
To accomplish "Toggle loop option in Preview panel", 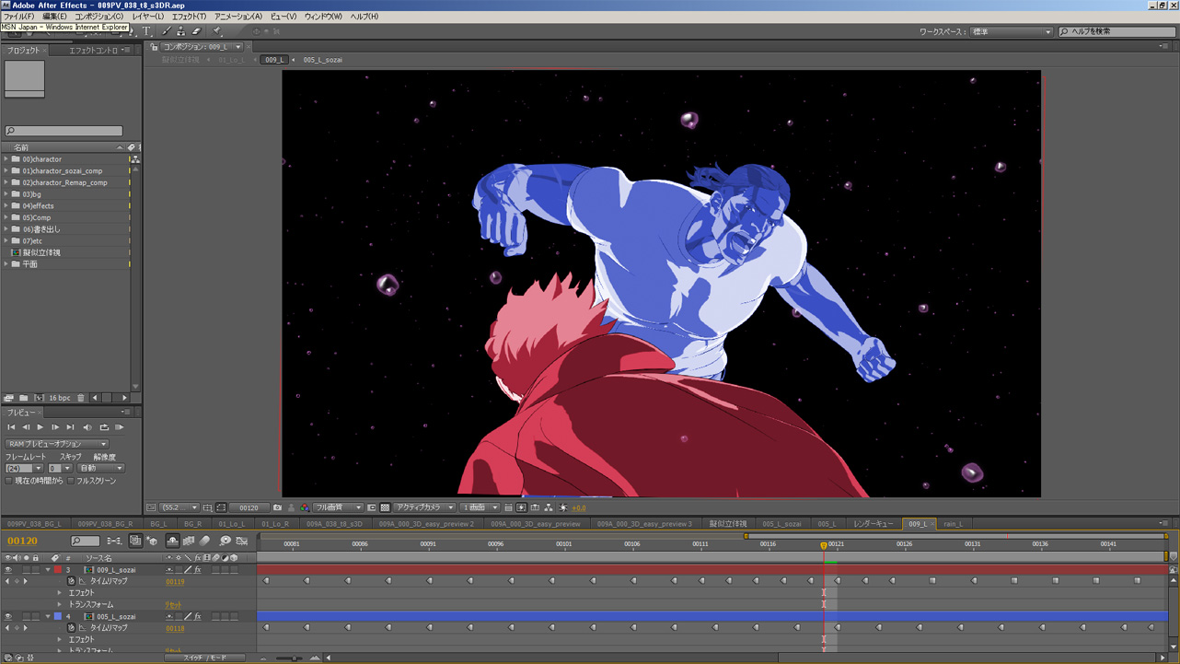I will 104,427.
